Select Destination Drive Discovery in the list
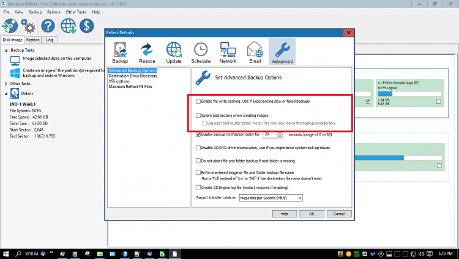Screen dimensions: 459x259 point(133,76)
